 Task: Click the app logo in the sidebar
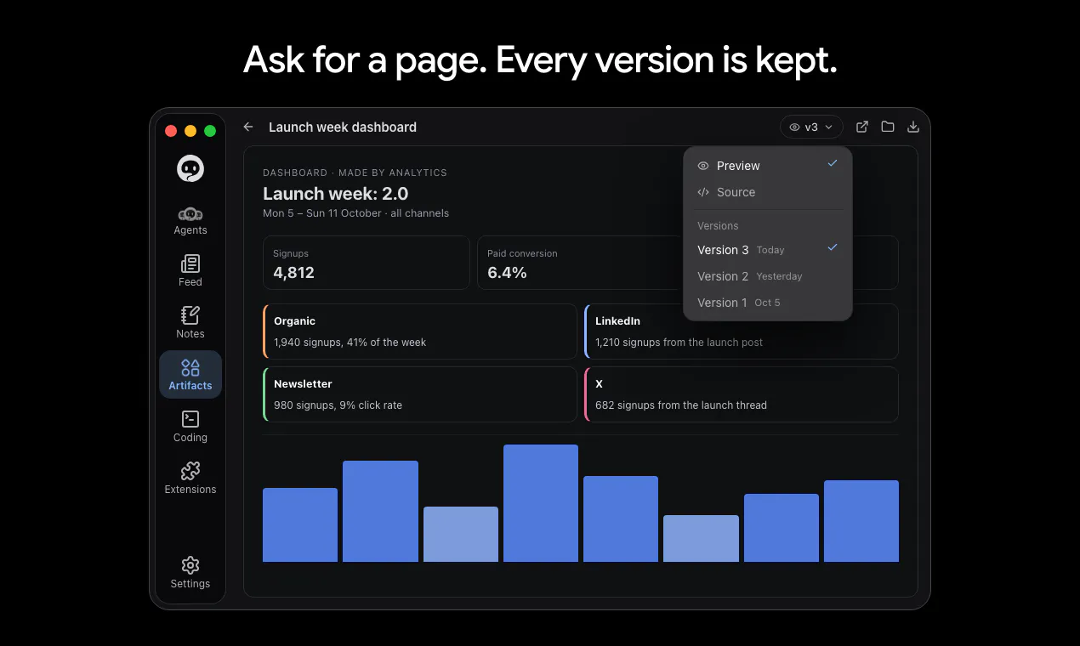[x=190, y=168]
